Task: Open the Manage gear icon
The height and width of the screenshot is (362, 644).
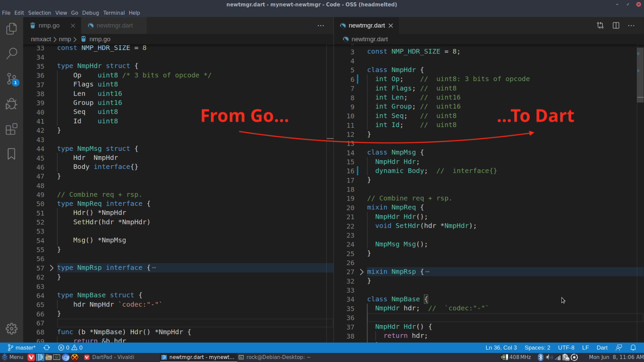Action: coord(11,328)
